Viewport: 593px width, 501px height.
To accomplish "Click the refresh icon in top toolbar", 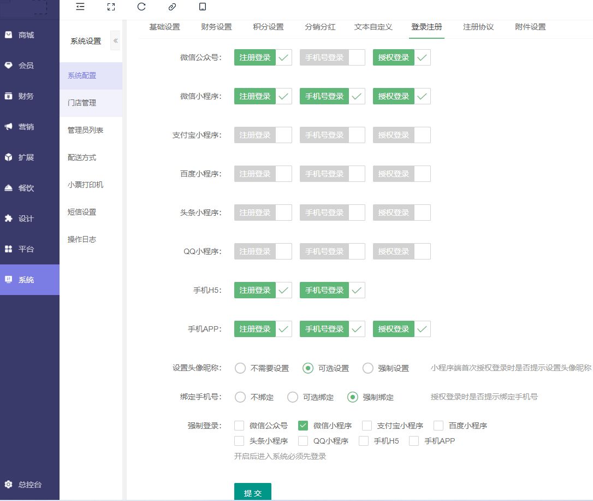I will pos(141,7).
